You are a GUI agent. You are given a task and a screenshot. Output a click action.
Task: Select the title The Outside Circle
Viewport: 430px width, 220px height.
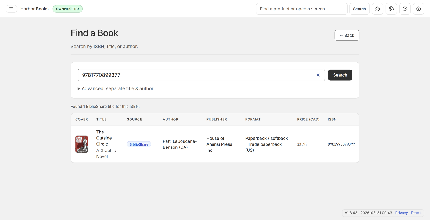point(104,138)
